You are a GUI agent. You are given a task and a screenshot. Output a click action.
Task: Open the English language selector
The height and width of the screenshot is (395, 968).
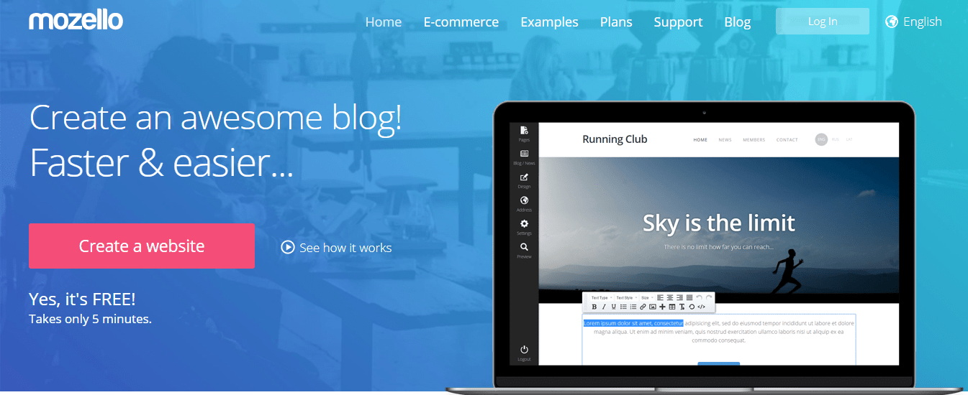pos(913,22)
